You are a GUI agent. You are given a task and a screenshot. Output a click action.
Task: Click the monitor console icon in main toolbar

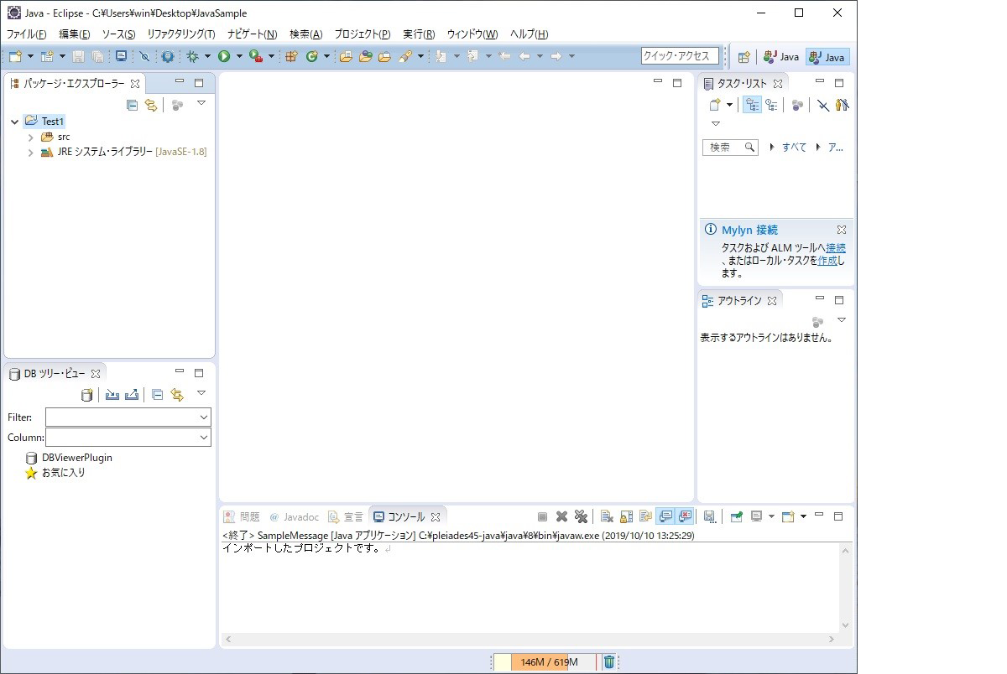click(x=122, y=56)
